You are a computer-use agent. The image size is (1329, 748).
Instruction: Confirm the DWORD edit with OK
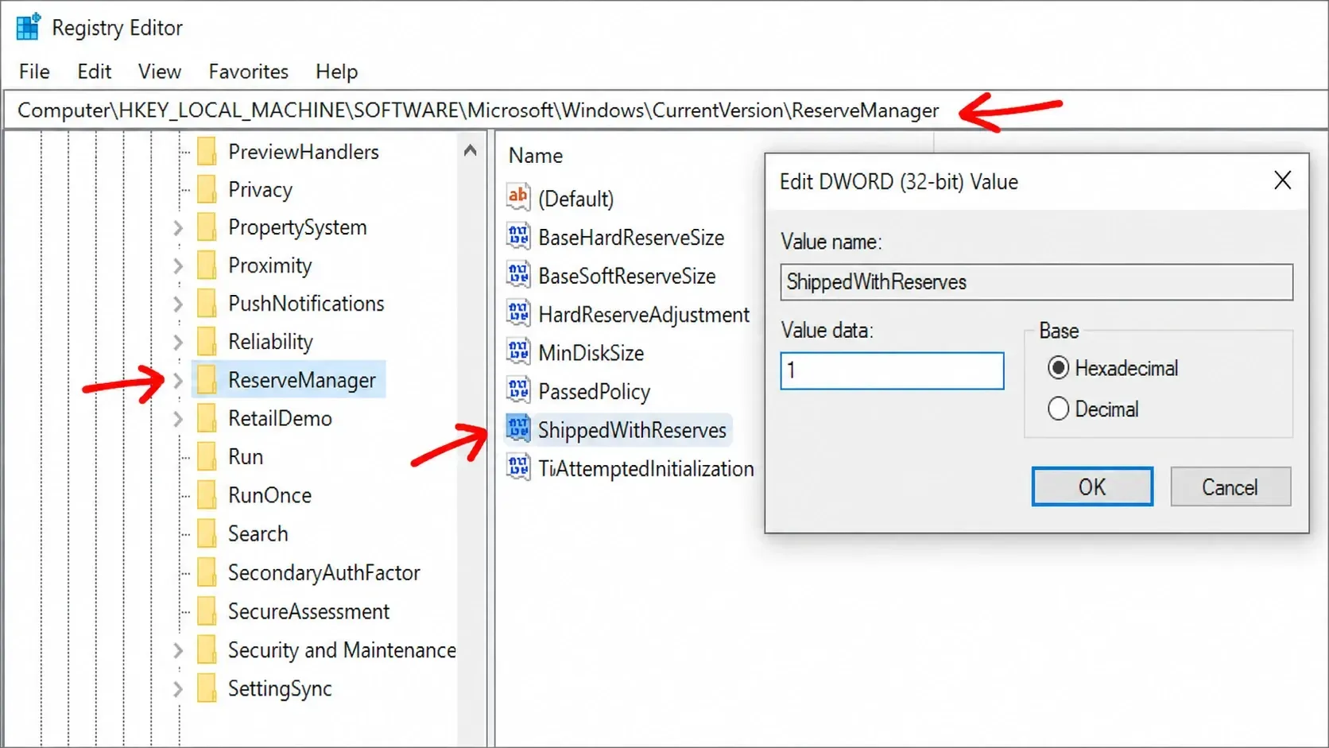1092,486
